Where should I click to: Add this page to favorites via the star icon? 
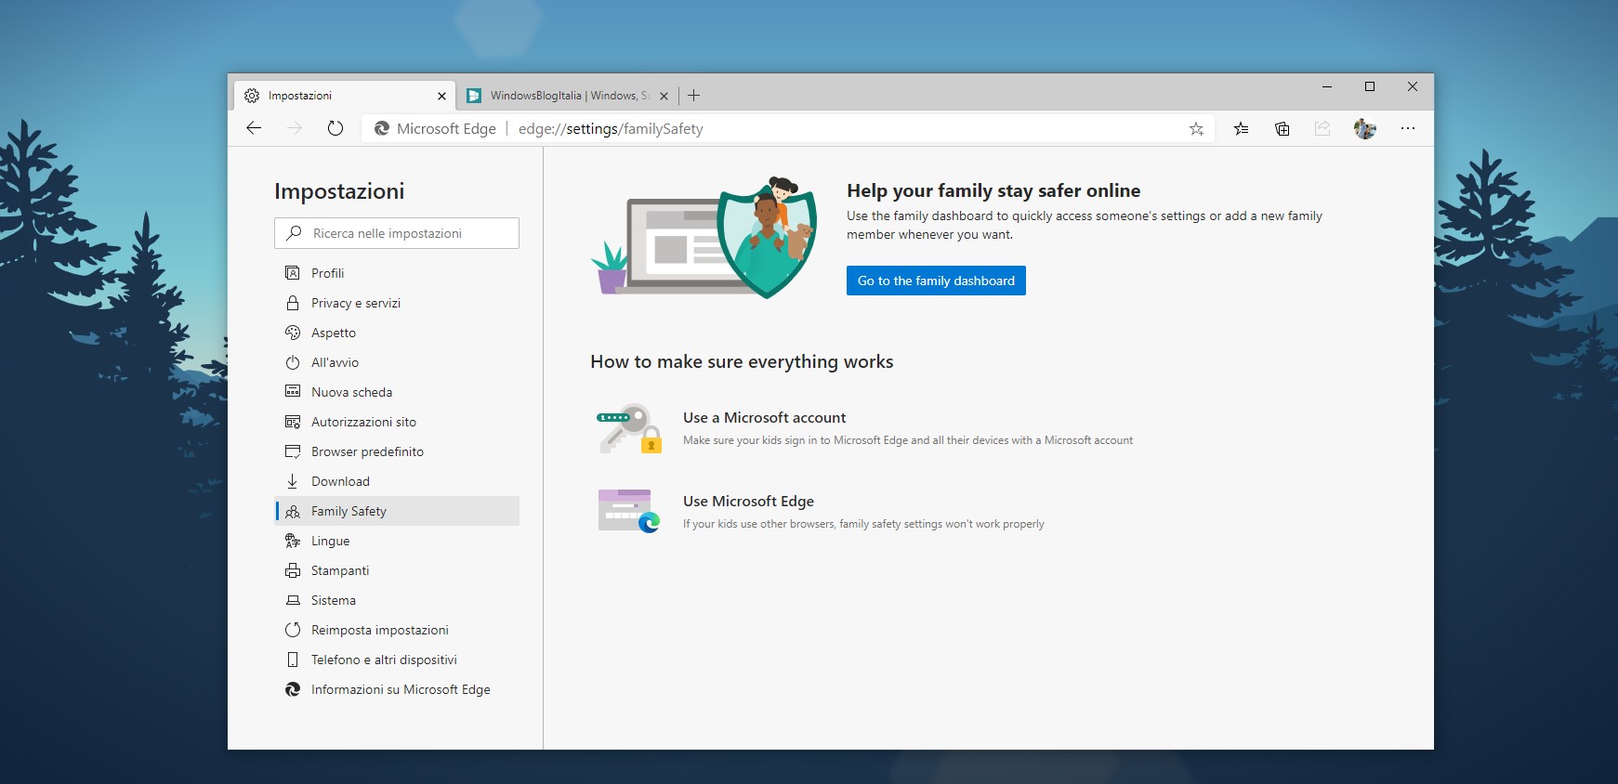point(1196,129)
